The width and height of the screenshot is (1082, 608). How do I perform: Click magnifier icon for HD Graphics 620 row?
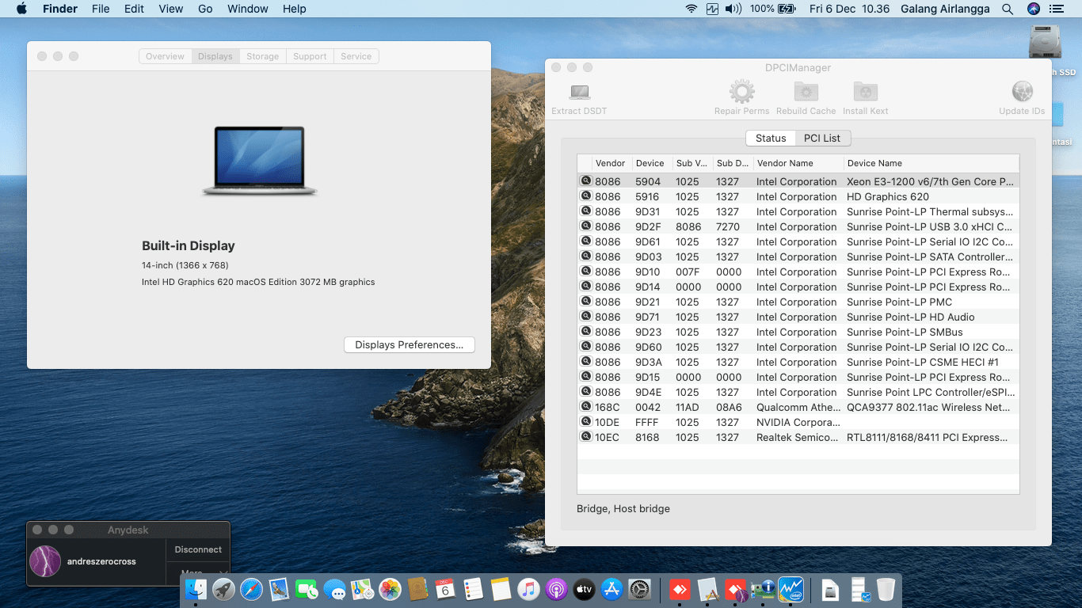(x=585, y=196)
